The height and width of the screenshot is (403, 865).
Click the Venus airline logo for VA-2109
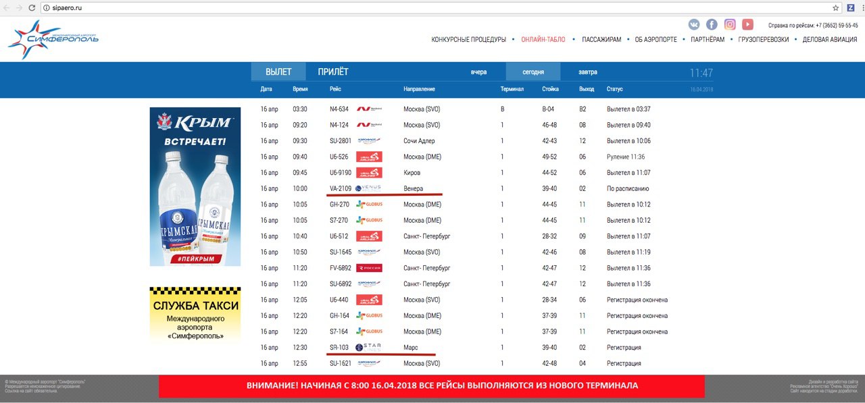coord(368,188)
